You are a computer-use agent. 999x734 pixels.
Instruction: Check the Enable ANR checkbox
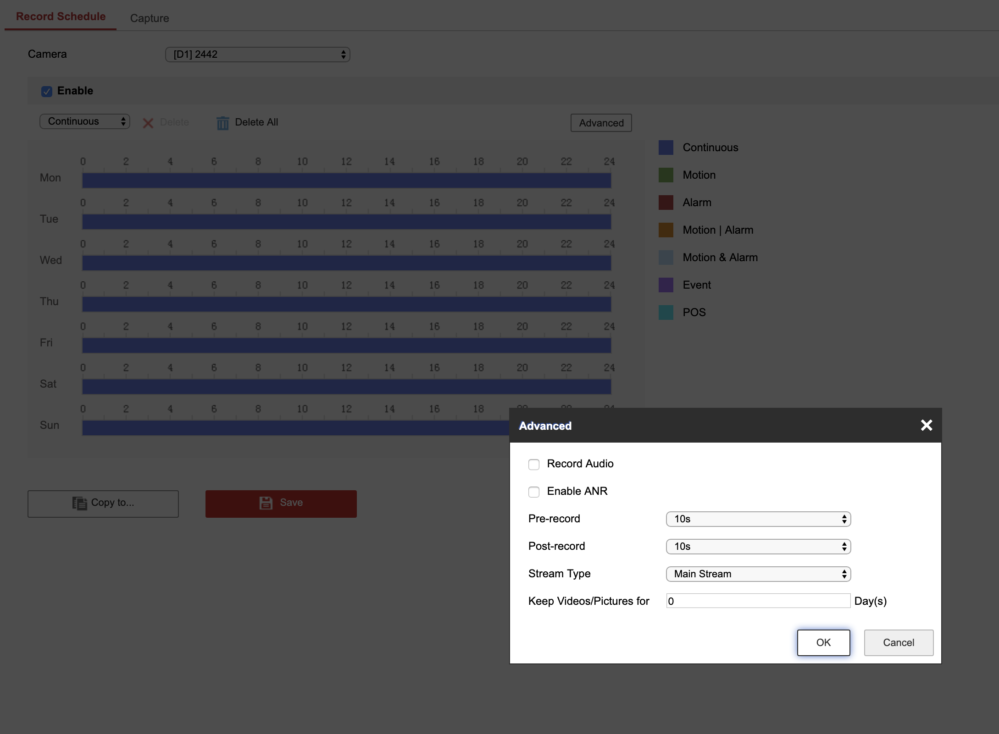tap(534, 492)
